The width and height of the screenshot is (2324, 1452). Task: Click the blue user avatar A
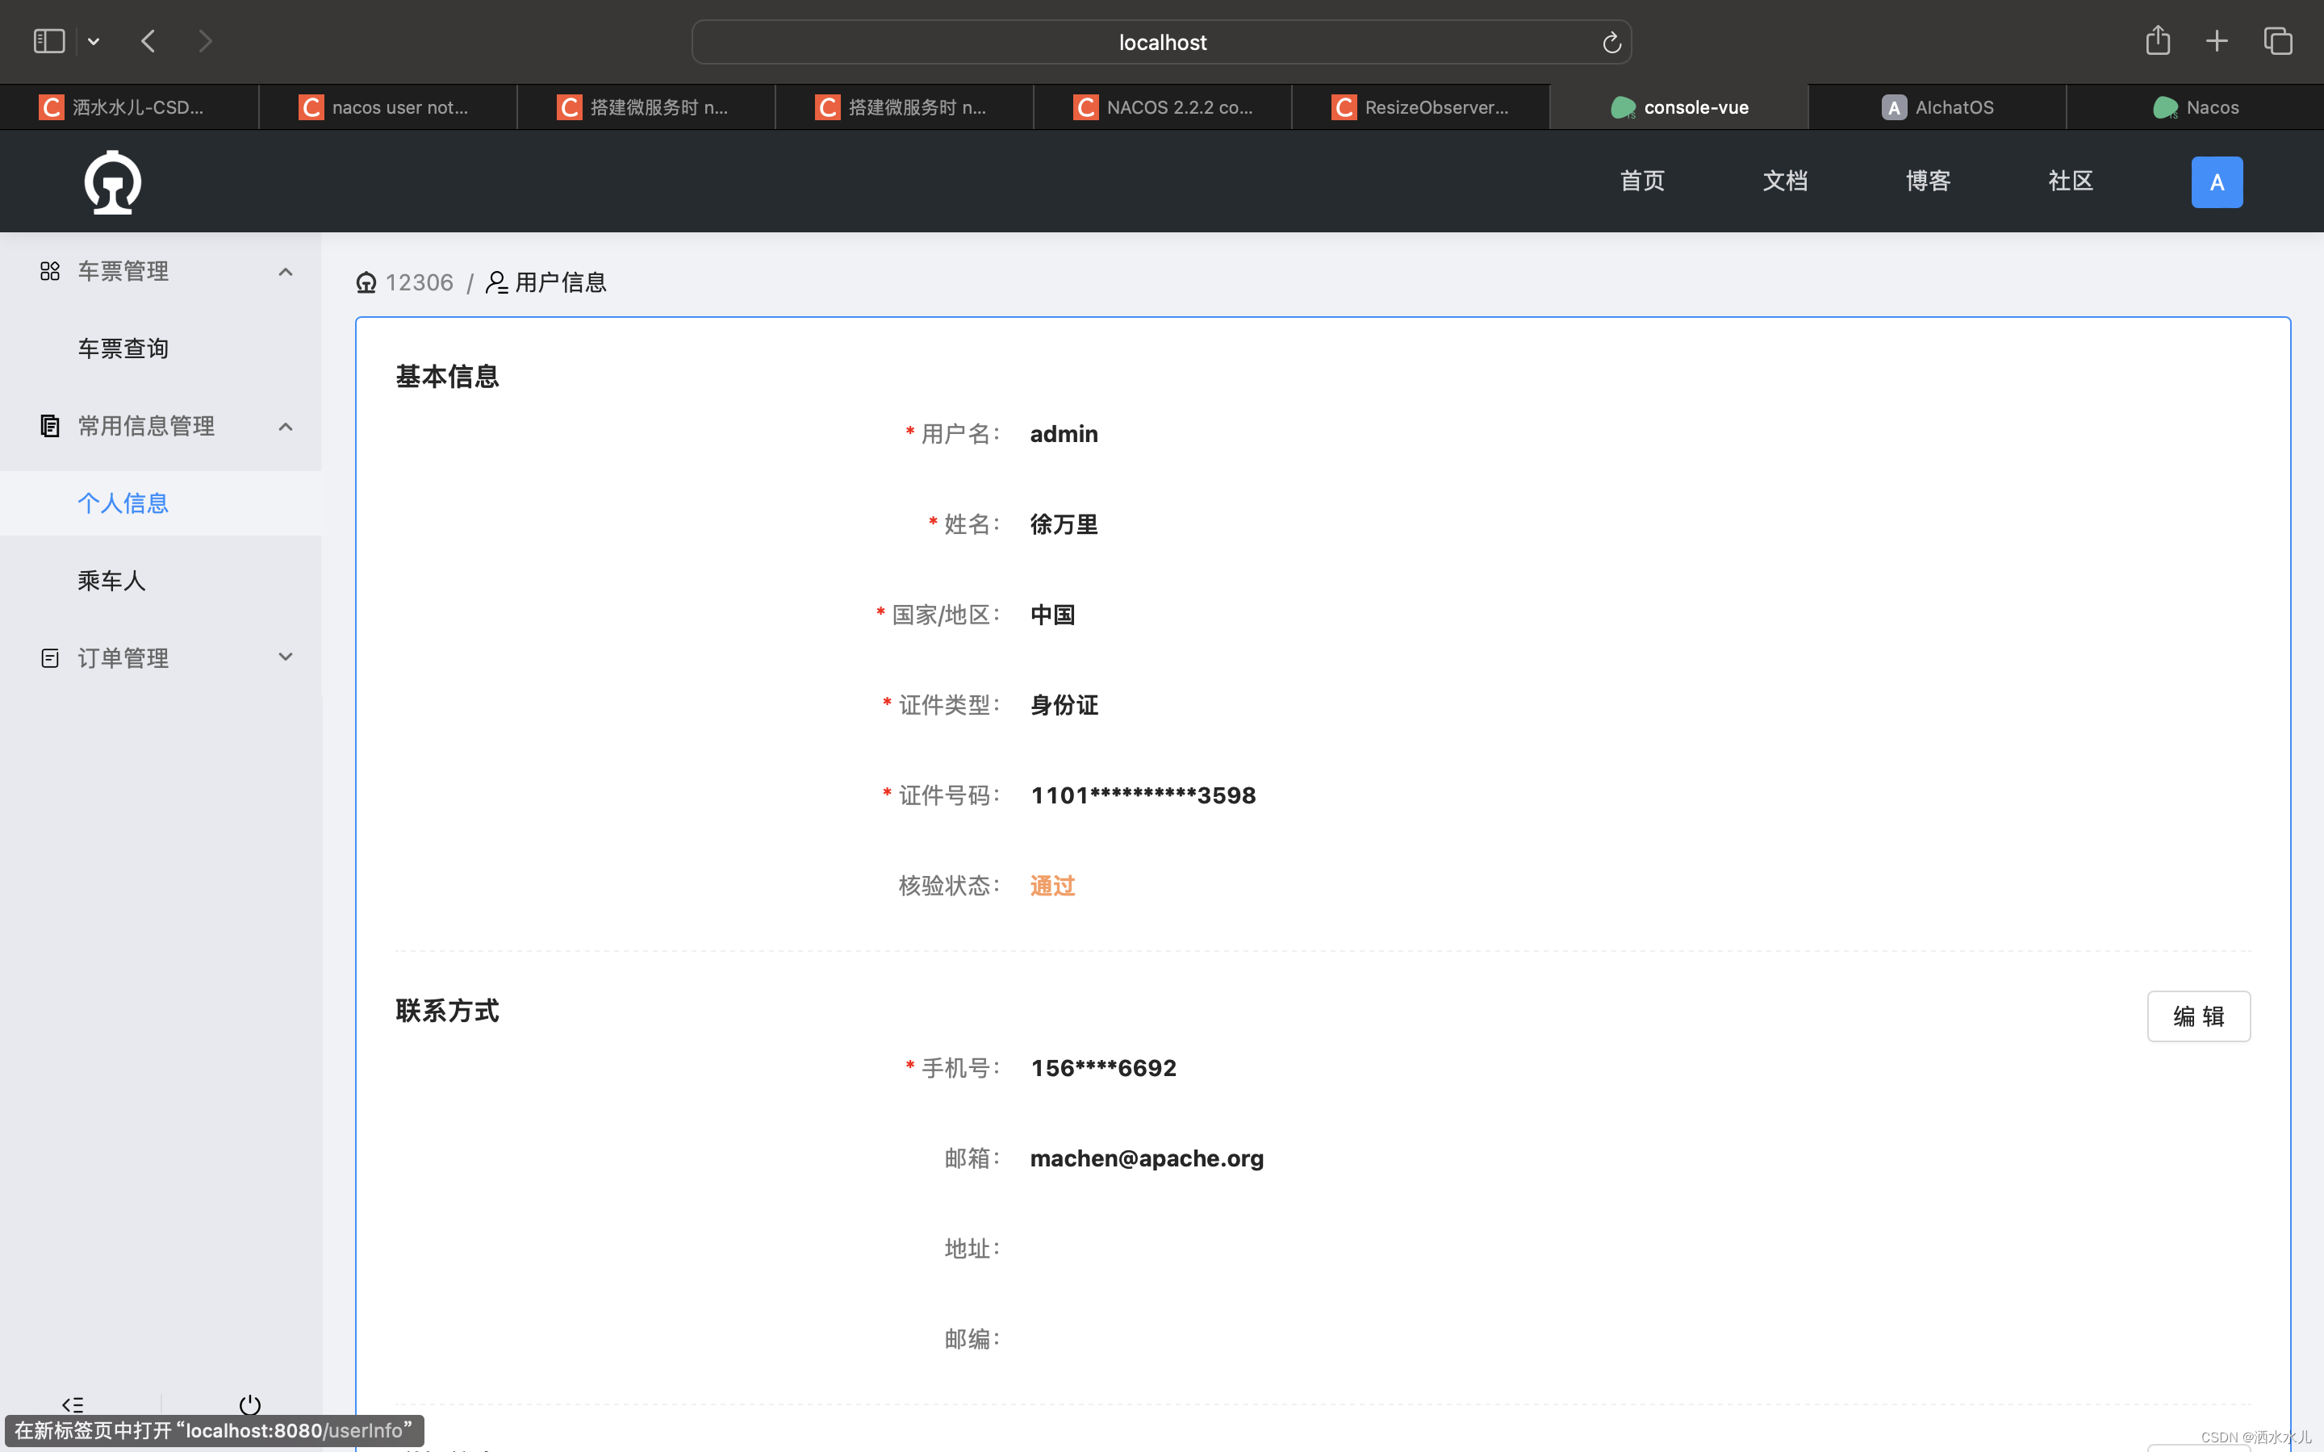(2216, 181)
